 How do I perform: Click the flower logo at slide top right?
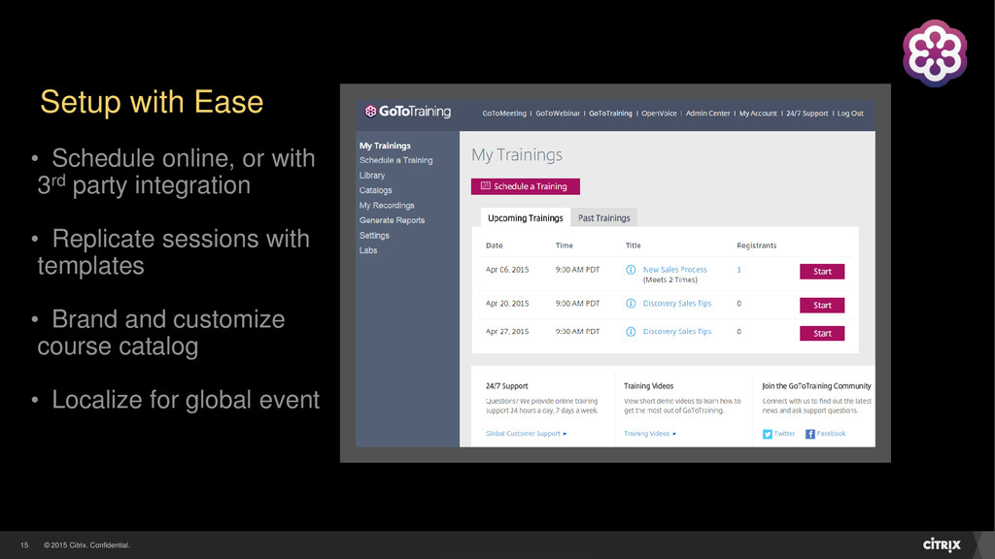click(935, 52)
